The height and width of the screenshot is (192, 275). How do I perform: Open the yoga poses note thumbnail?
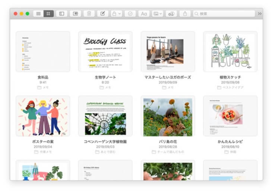(x=168, y=51)
